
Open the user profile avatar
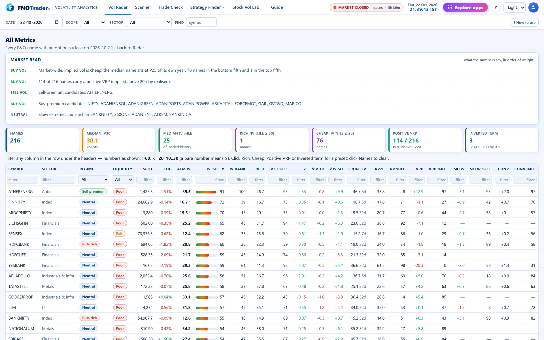click(x=533, y=7)
